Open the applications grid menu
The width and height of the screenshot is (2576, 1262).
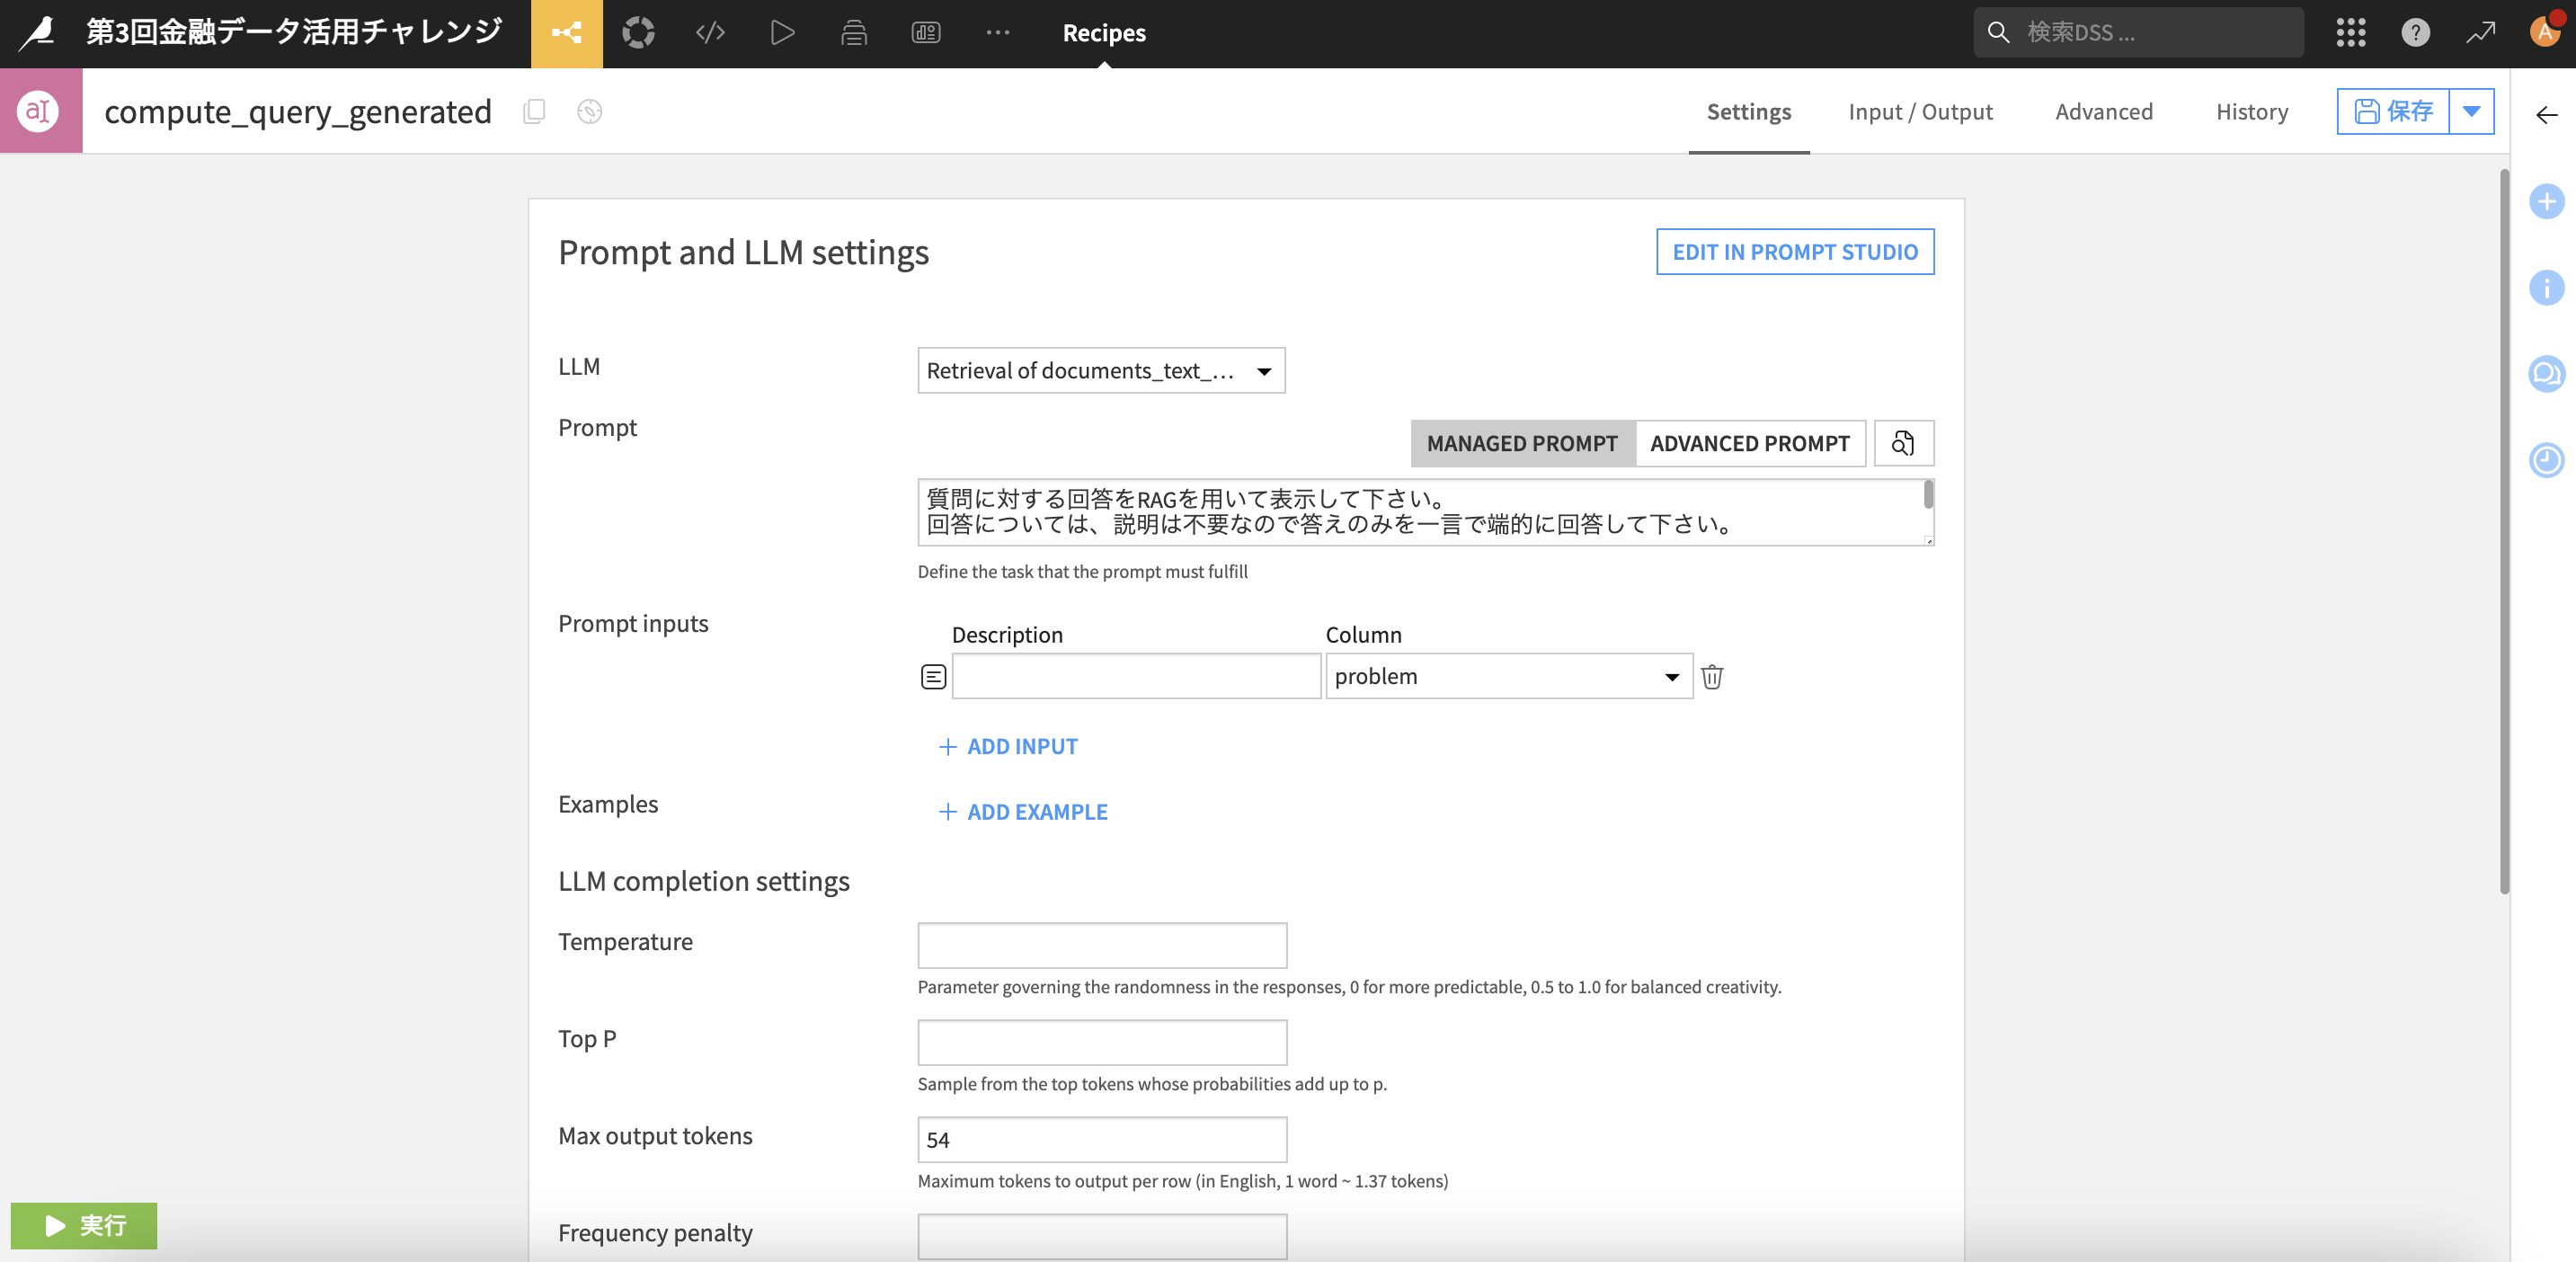(2350, 33)
